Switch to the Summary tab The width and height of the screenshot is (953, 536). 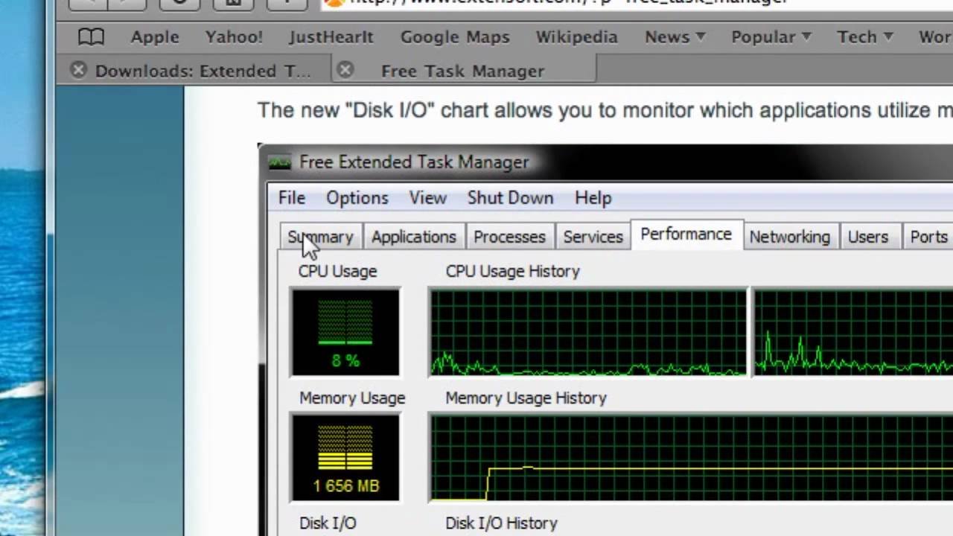pyautogui.click(x=320, y=237)
